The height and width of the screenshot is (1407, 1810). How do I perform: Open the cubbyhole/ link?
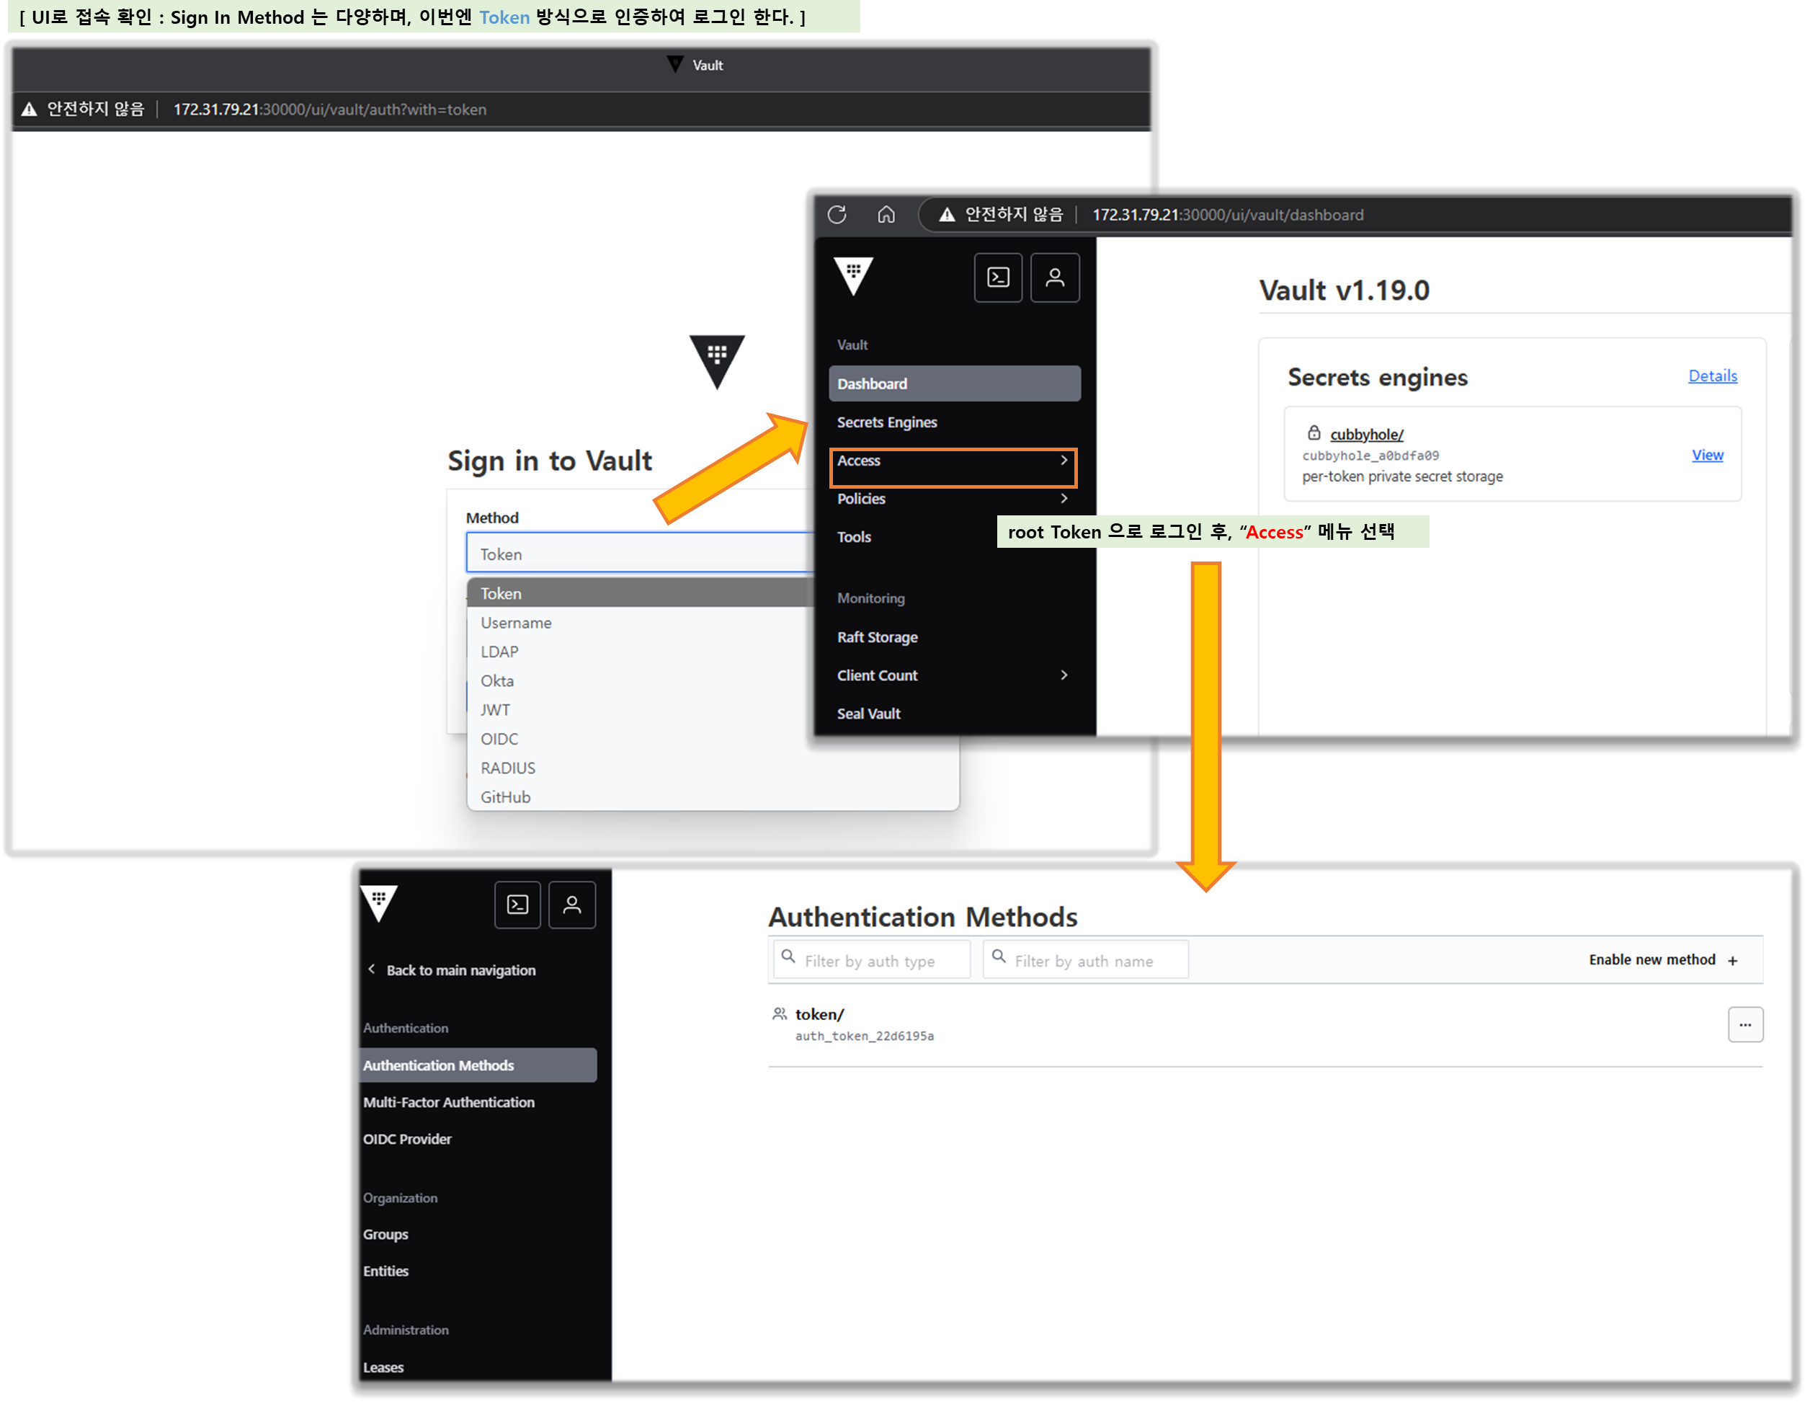pos(1367,434)
